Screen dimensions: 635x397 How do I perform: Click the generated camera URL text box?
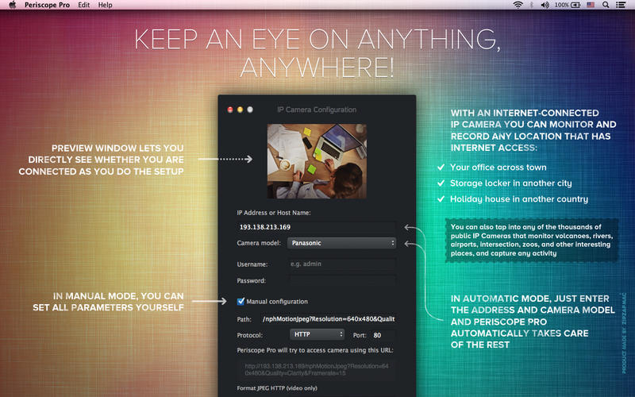pos(316,370)
